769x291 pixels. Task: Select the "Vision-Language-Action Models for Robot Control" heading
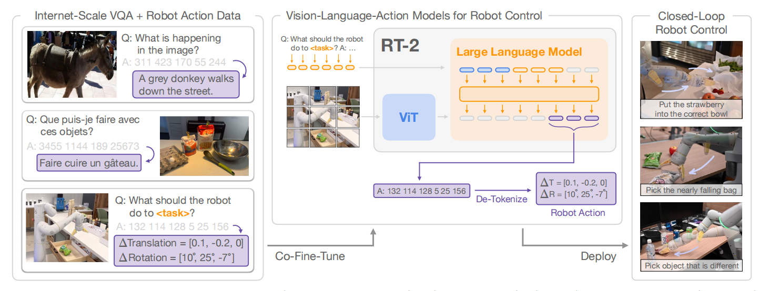(414, 15)
